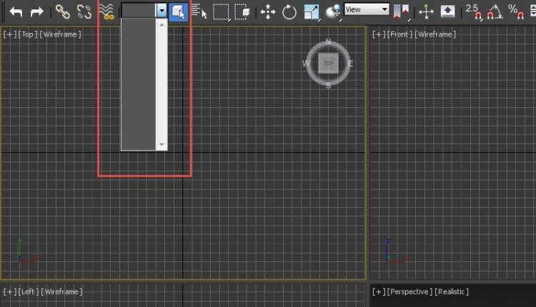Viewport: 536px width, 307px height.
Task: Click the Bind to Space Warp icon
Action: click(x=106, y=11)
